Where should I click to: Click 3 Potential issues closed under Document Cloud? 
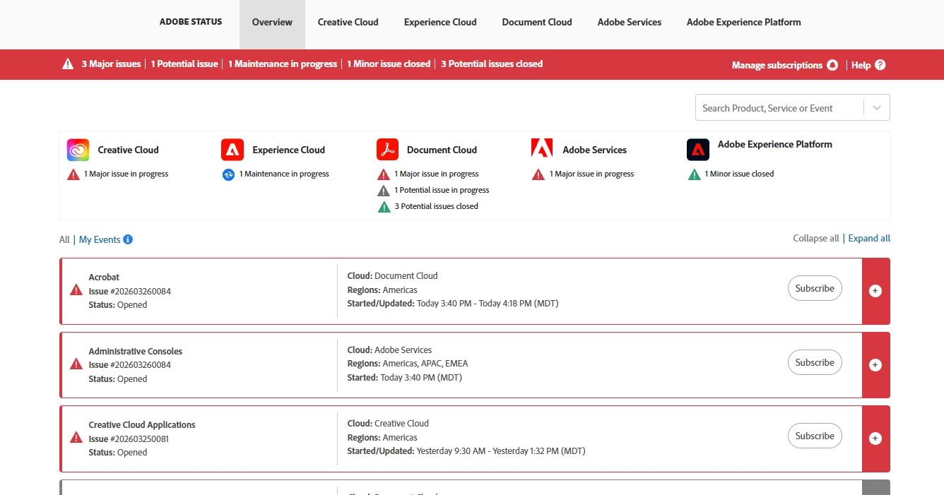436,206
